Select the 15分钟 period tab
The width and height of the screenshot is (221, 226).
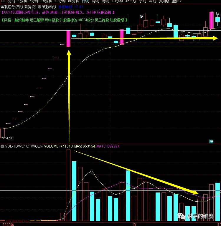pyautogui.click(x=46, y=1)
